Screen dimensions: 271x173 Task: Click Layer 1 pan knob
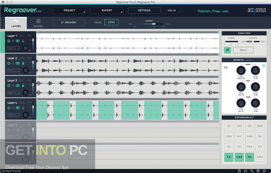pos(25,48)
